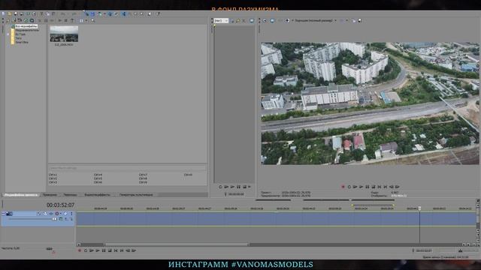Start media preview in Project Media toolbar

coord(60,20)
